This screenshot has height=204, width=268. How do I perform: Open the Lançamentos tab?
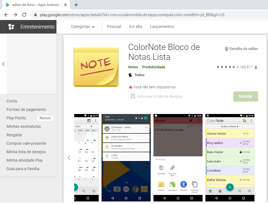pyautogui.click(x=162, y=27)
